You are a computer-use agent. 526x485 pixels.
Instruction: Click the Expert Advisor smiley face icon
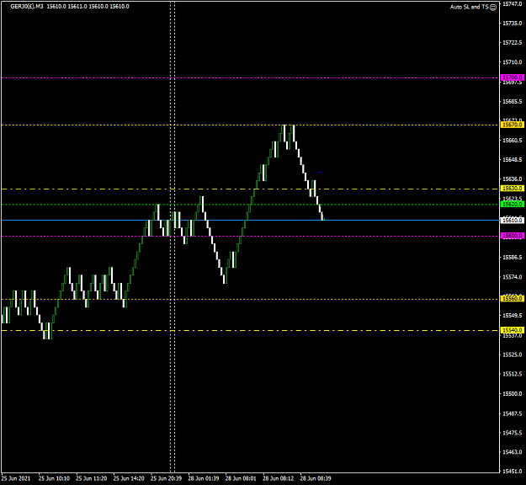click(x=493, y=7)
